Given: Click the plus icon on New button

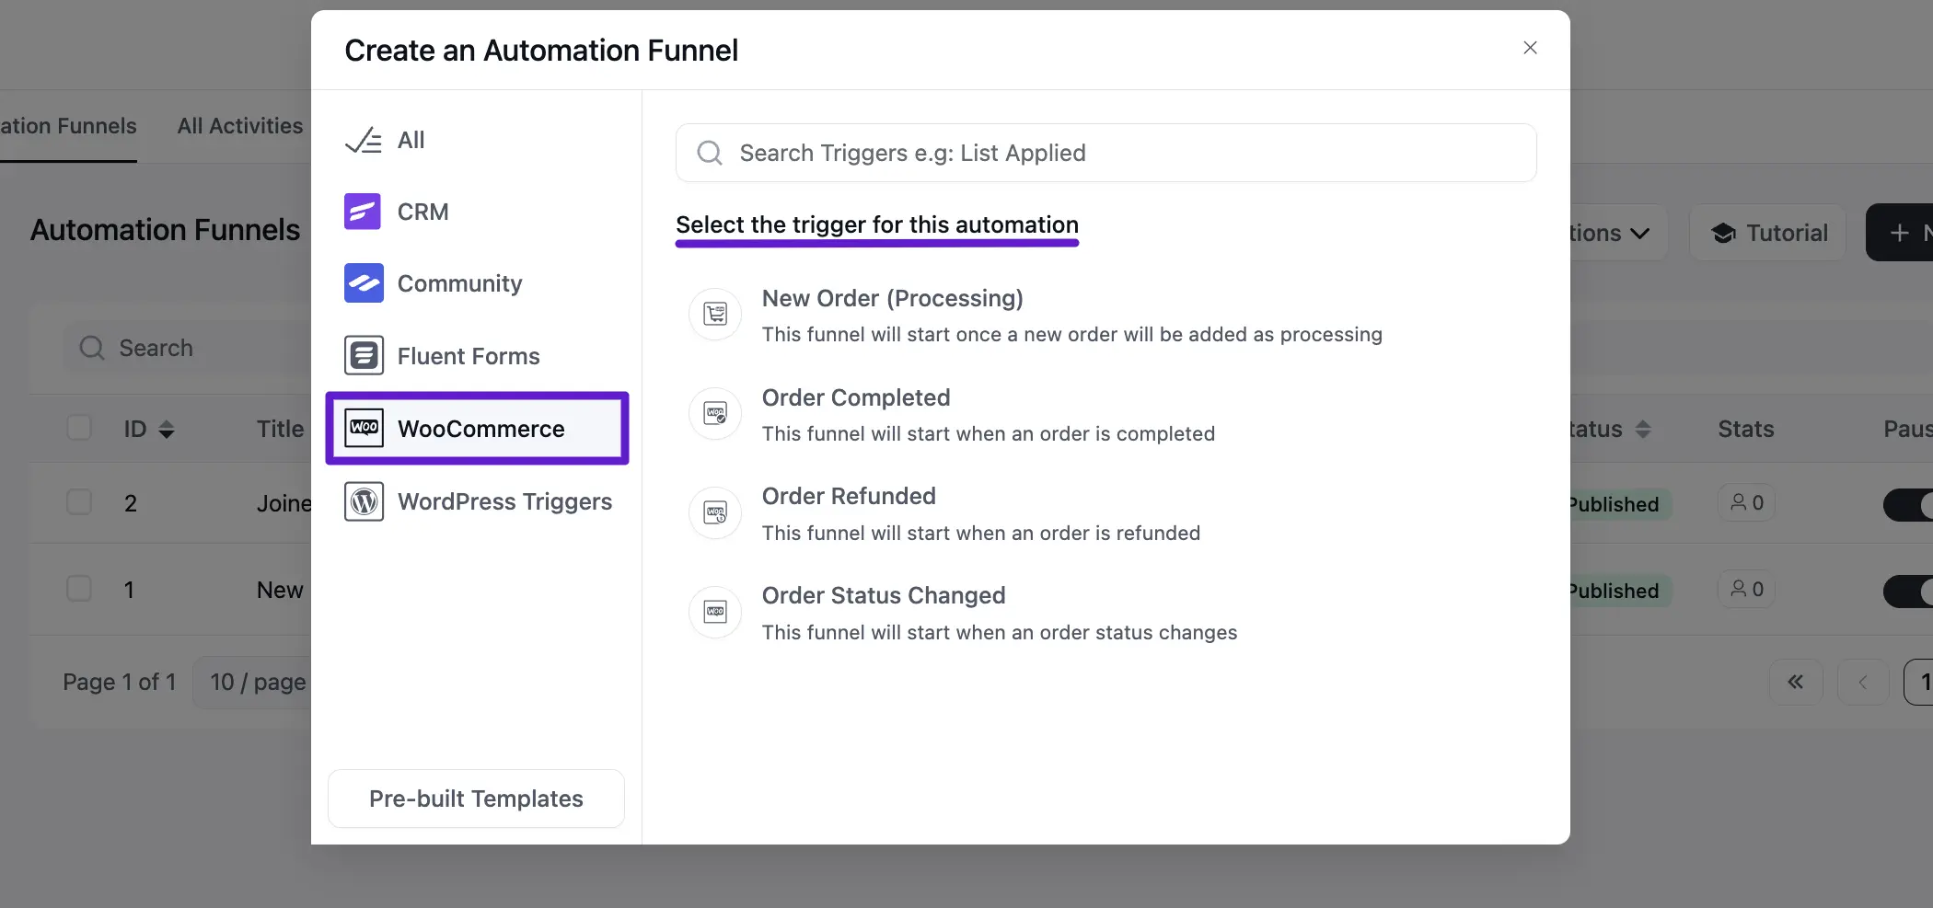Looking at the screenshot, I should [x=1899, y=234].
